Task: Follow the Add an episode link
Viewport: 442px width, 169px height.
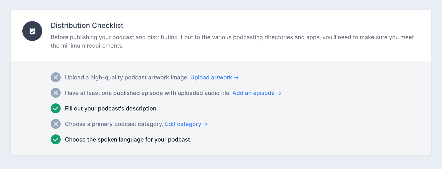Action: pos(253,93)
